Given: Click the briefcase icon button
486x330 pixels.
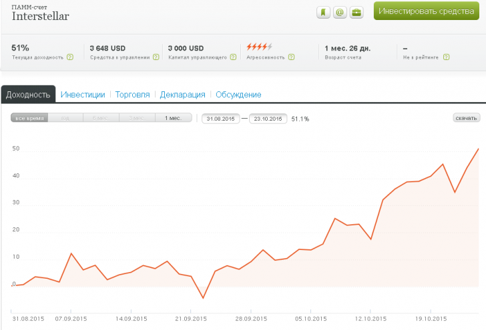Looking at the screenshot, I should pos(357,12).
